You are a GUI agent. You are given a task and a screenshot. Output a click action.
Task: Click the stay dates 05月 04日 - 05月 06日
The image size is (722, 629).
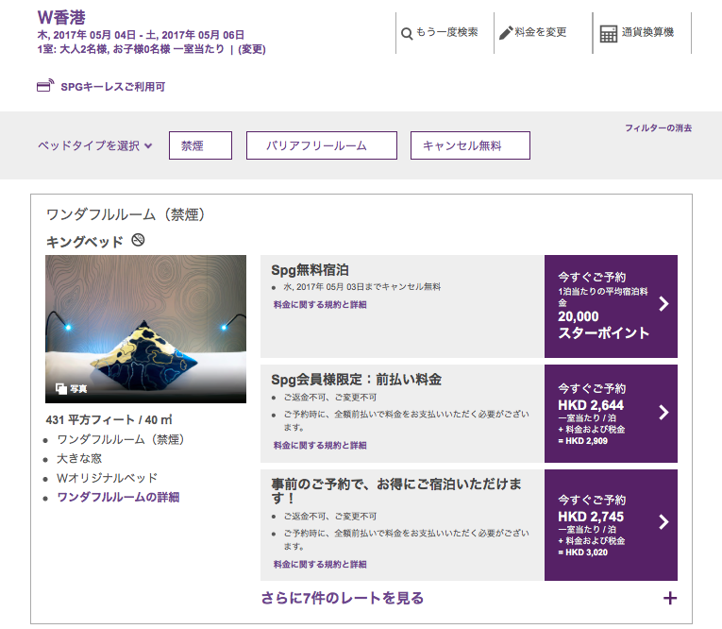pyautogui.click(x=141, y=35)
